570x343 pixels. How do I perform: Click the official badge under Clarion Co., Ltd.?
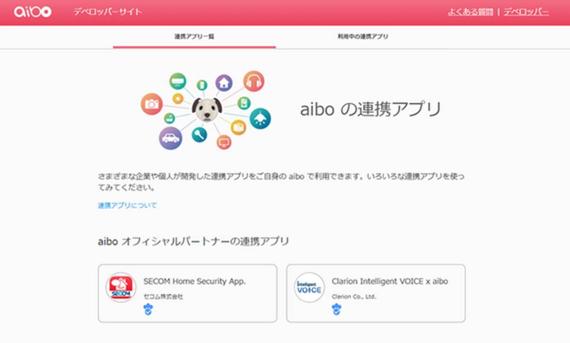336,310
